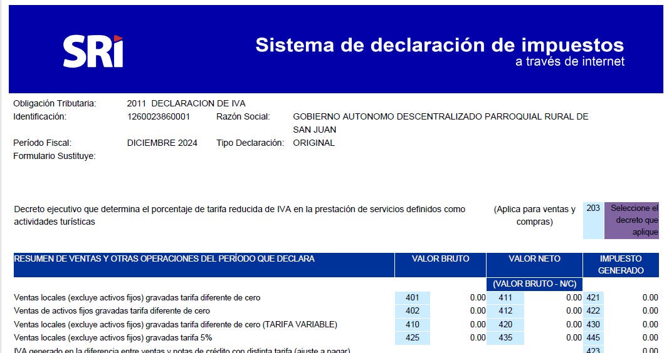Select the field code 402 cell
669x353 pixels.
(413, 311)
